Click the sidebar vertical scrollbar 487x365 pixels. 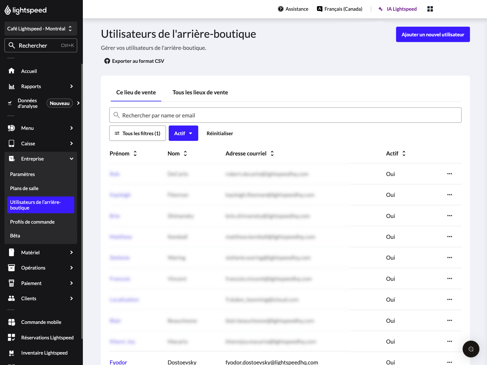82,201
